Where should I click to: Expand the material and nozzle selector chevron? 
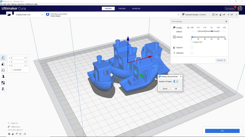point(178,15)
